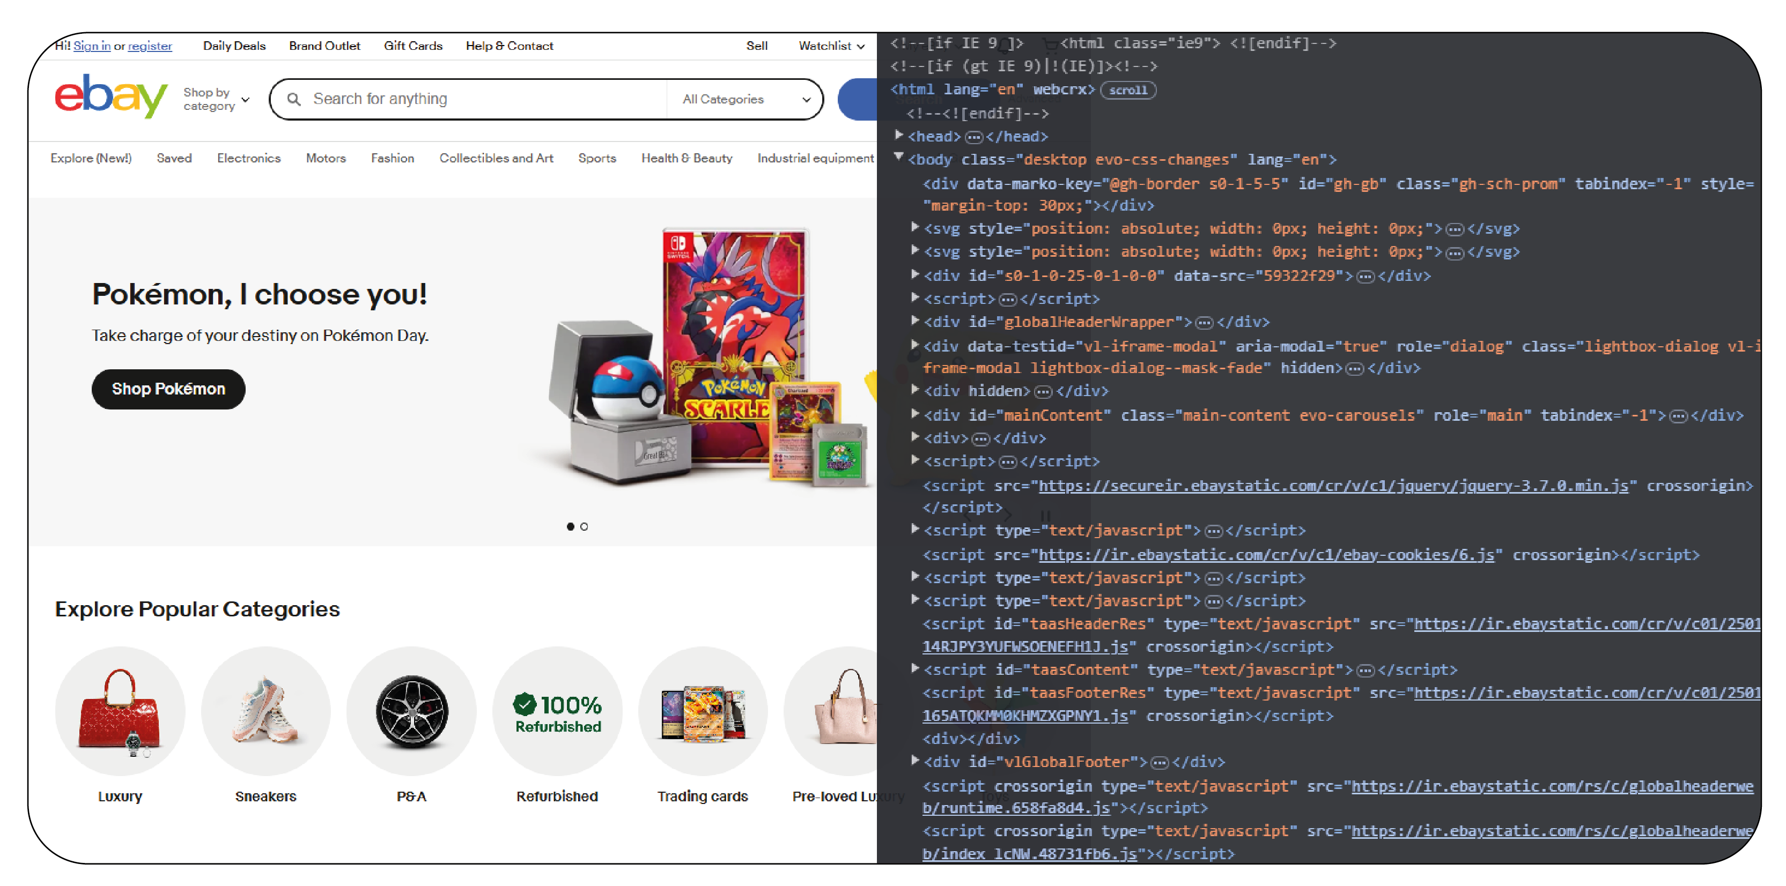Select the Electronics category
This screenshot has height=886, width=1786.
click(249, 158)
